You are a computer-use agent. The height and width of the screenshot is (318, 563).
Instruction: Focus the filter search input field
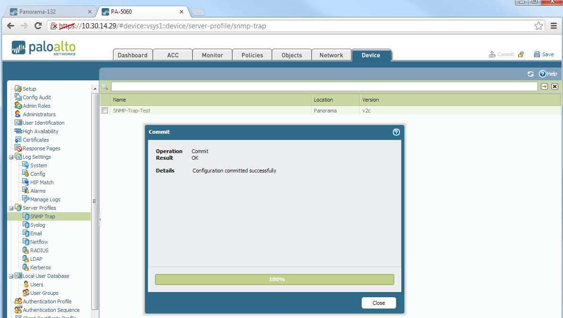pos(324,86)
